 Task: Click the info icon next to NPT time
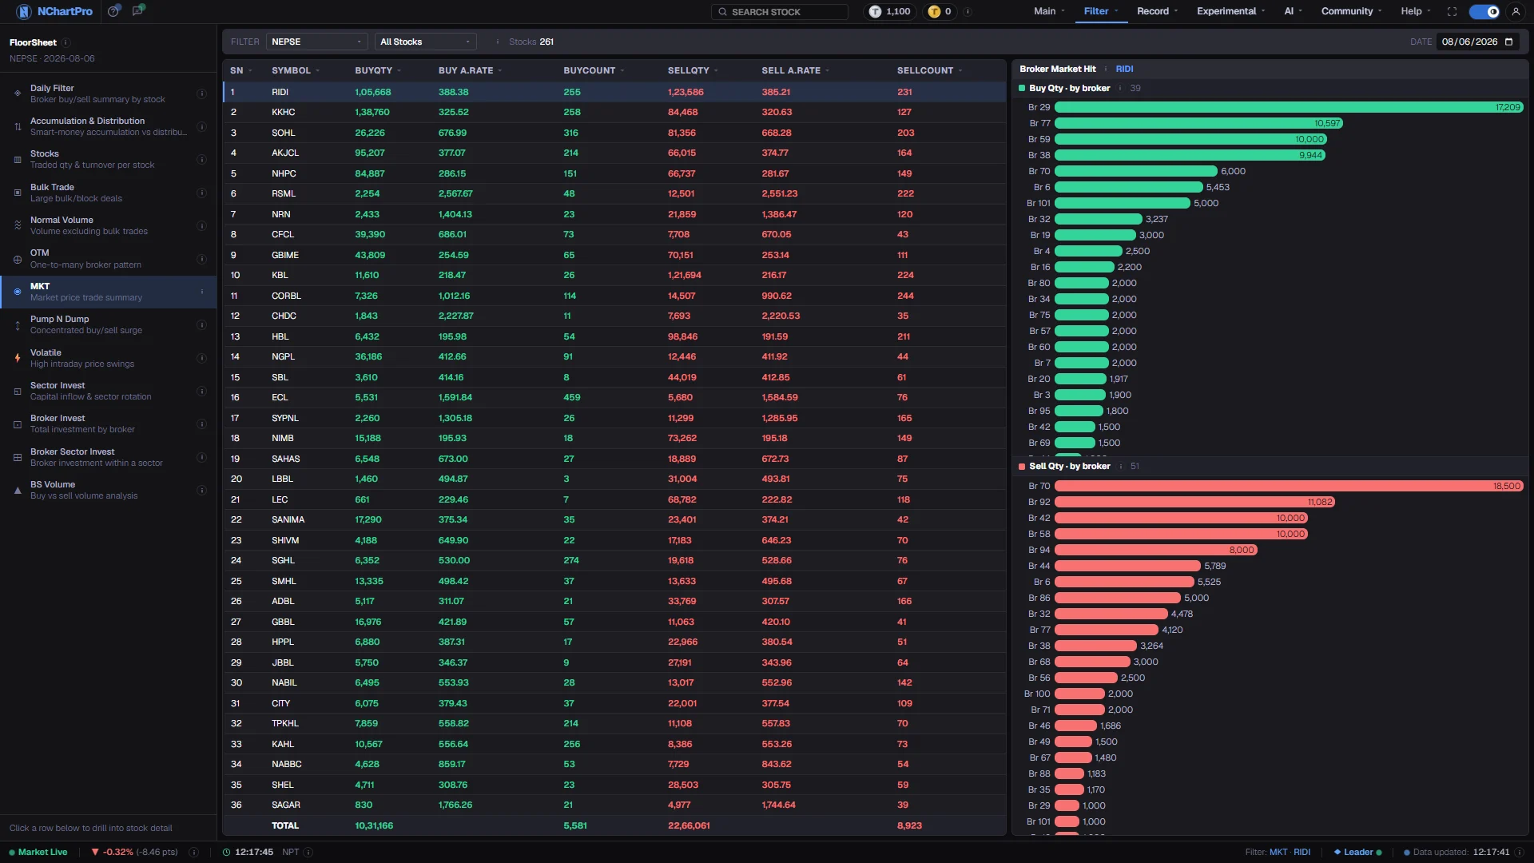308,852
